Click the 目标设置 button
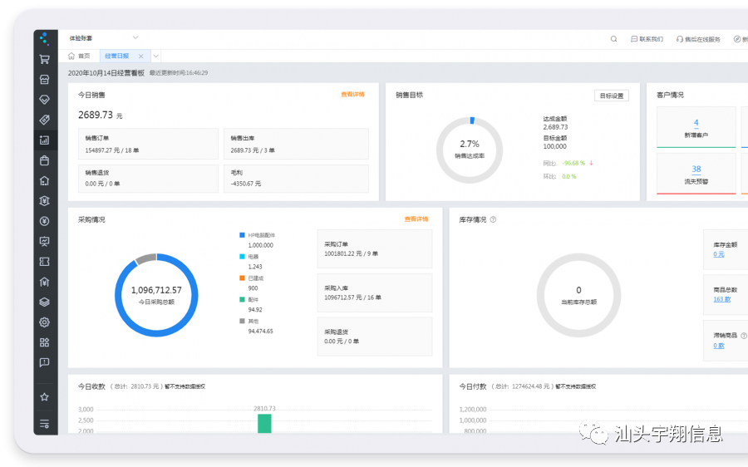748x467 pixels. coord(611,96)
